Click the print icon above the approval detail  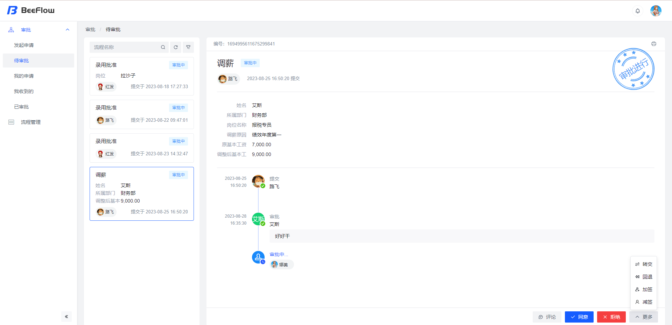coord(654,44)
